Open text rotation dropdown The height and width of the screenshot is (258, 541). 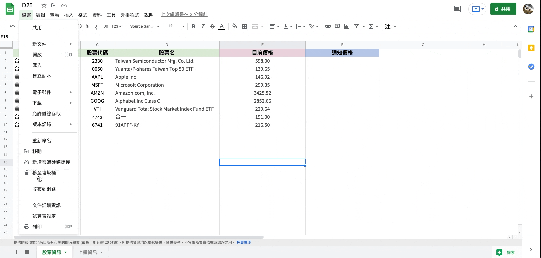click(314, 26)
